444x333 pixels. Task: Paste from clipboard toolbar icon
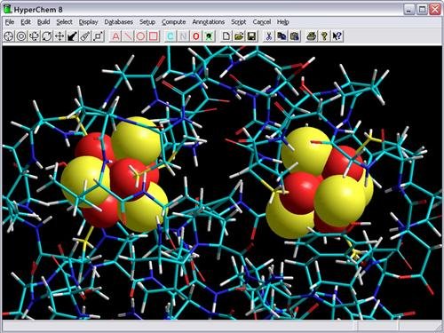(295, 36)
